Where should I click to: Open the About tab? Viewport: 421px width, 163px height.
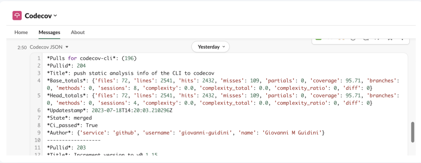point(78,32)
